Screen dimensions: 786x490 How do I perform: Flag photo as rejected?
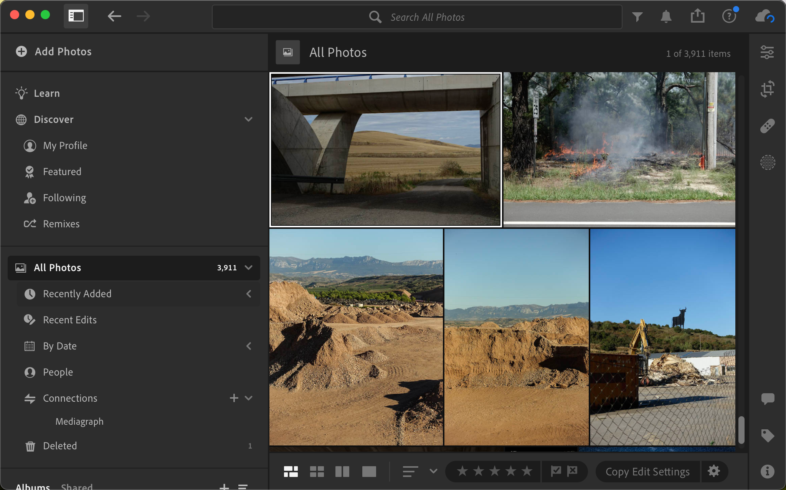572,471
